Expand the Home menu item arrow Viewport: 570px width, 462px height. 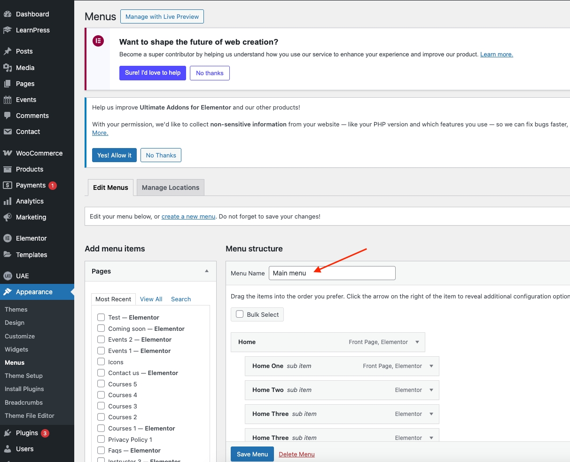[417, 342]
